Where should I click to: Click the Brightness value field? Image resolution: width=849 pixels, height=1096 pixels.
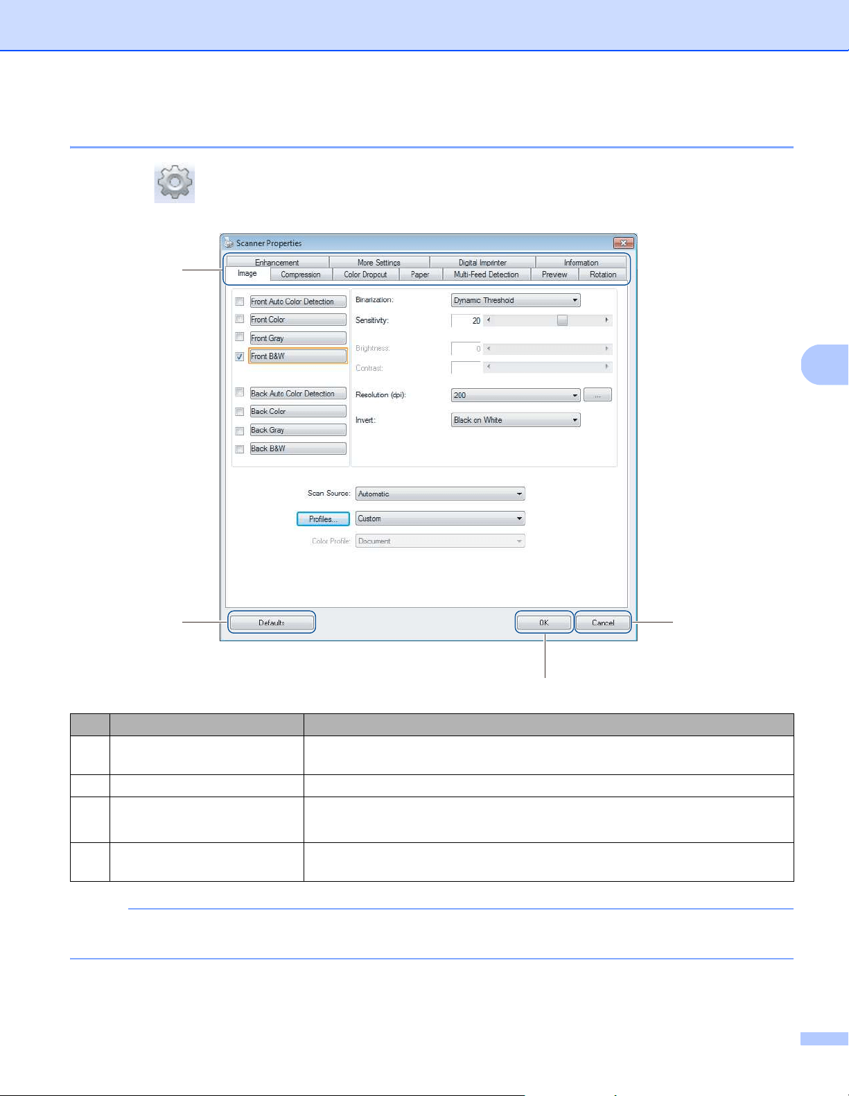pos(466,349)
